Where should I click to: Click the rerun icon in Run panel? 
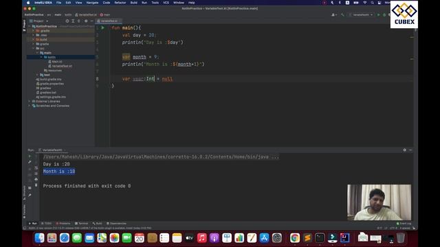tap(30, 156)
